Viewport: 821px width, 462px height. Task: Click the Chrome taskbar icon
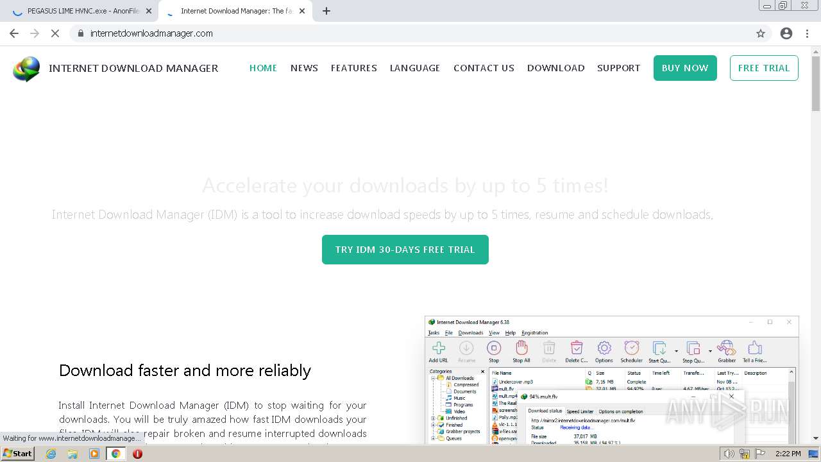115,454
